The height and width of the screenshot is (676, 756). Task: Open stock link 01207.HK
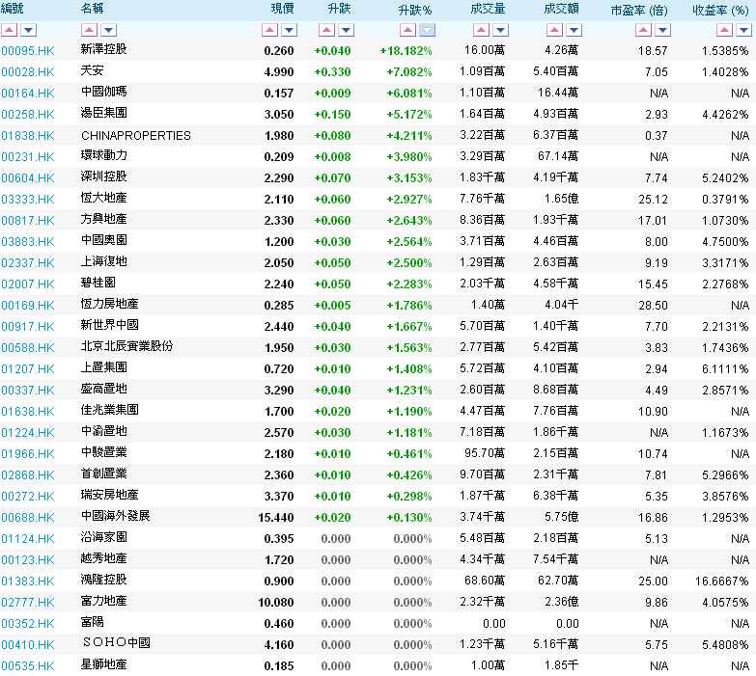28,368
